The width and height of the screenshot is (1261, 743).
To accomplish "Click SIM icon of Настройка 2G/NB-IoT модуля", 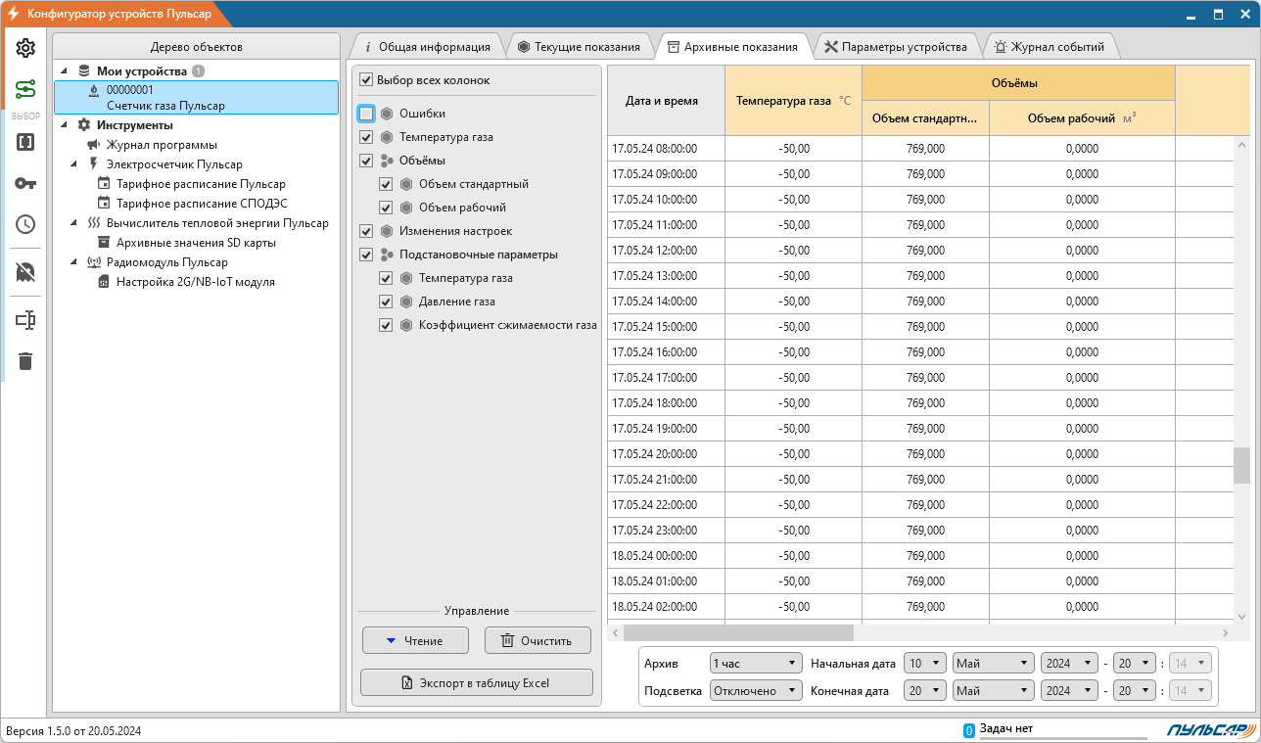I will pos(104,282).
